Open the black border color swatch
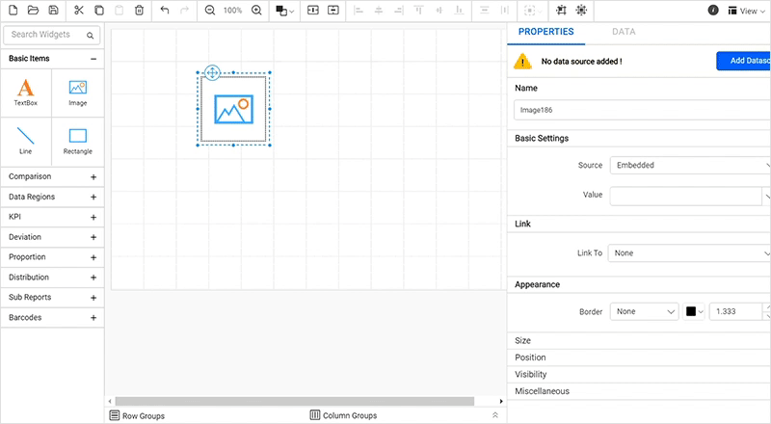 pyautogui.click(x=695, y=311)
